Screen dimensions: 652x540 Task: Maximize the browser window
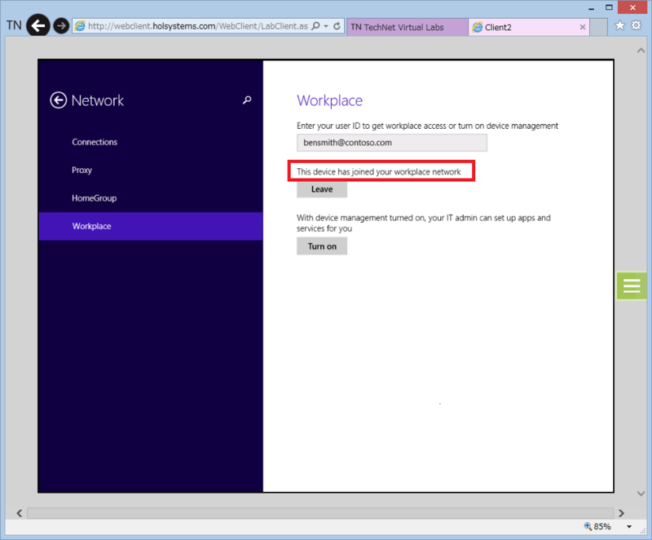pyautogui.click(x=609, y=7)
